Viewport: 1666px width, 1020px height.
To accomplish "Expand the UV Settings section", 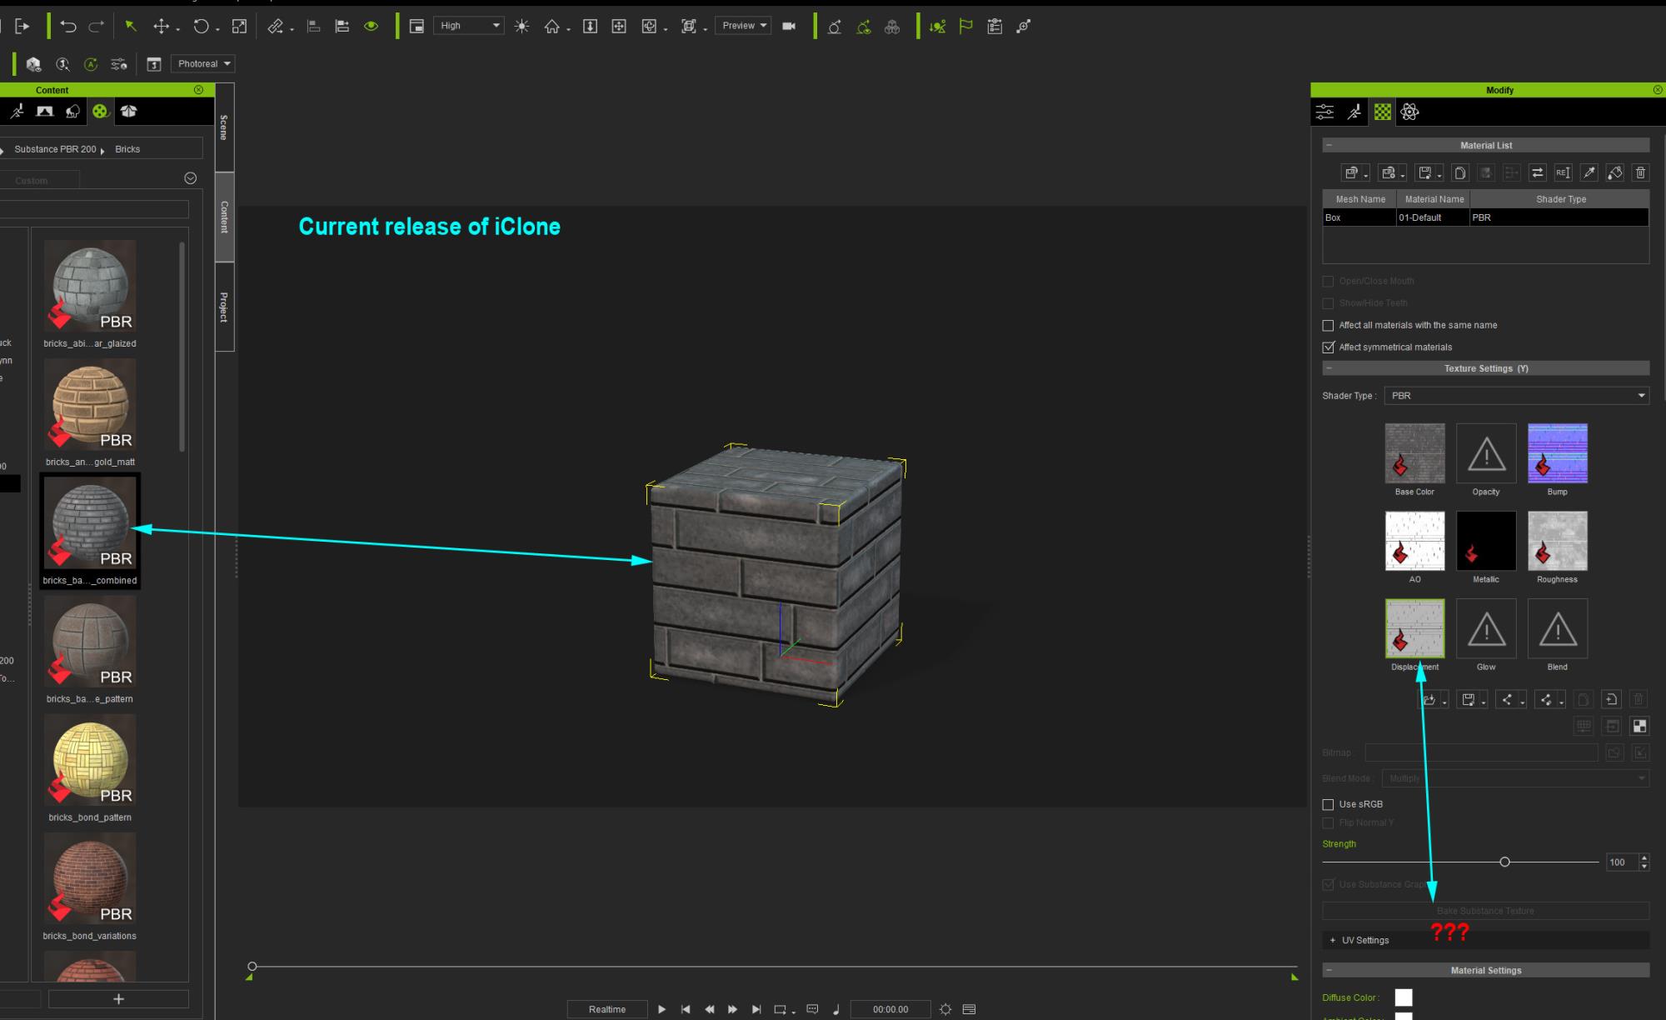I will coord(1332,940).
